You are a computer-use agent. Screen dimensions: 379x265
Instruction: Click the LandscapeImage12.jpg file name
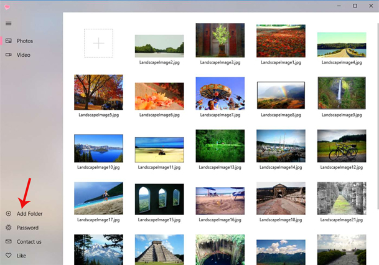(x=342, y=167)
